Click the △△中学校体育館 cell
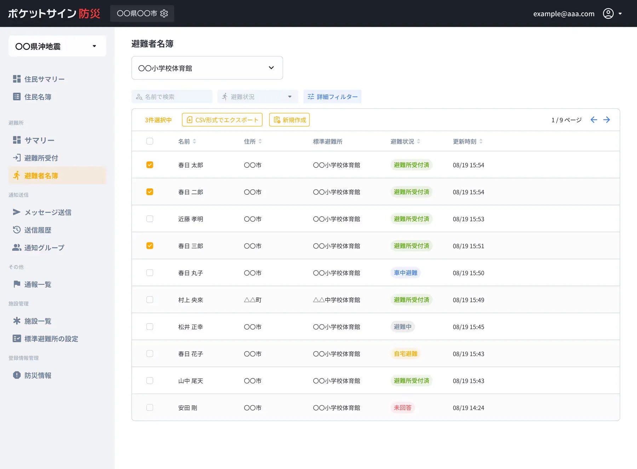The width and height of the screenshot is (637, 469). (337, 300)
